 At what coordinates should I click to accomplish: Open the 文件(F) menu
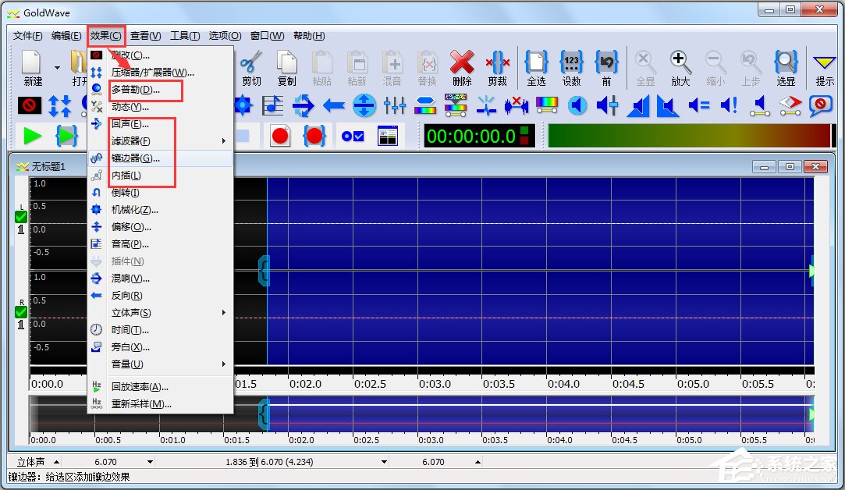click(x=28, y=36)
